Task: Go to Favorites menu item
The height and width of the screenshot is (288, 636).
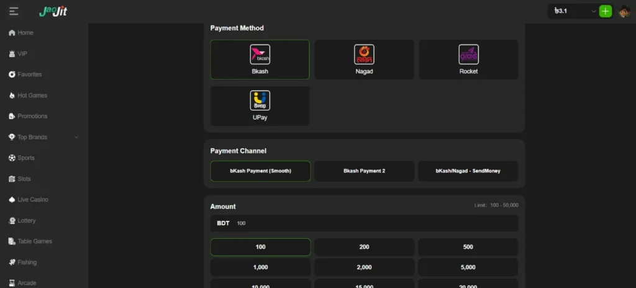Action: (x=30, y=74)
